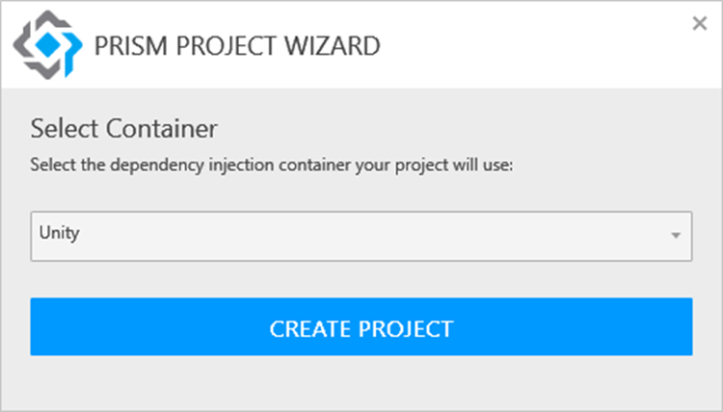Expand the list using the Unity dropdown arrow

(676, 236)
